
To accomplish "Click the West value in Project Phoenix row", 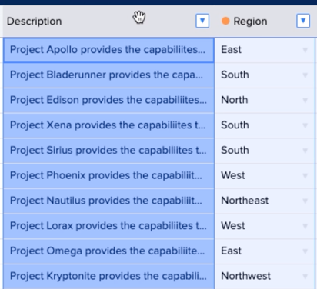I will pyautogui.click(x=233, y=175).
